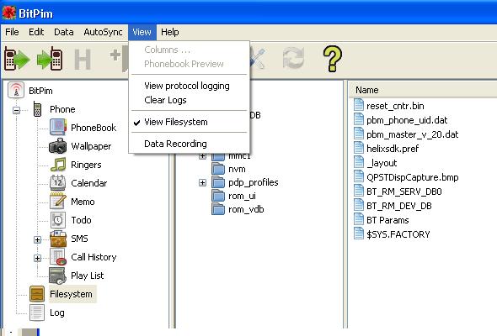Click the Filesystem drawer icon

tap(37, 294)
